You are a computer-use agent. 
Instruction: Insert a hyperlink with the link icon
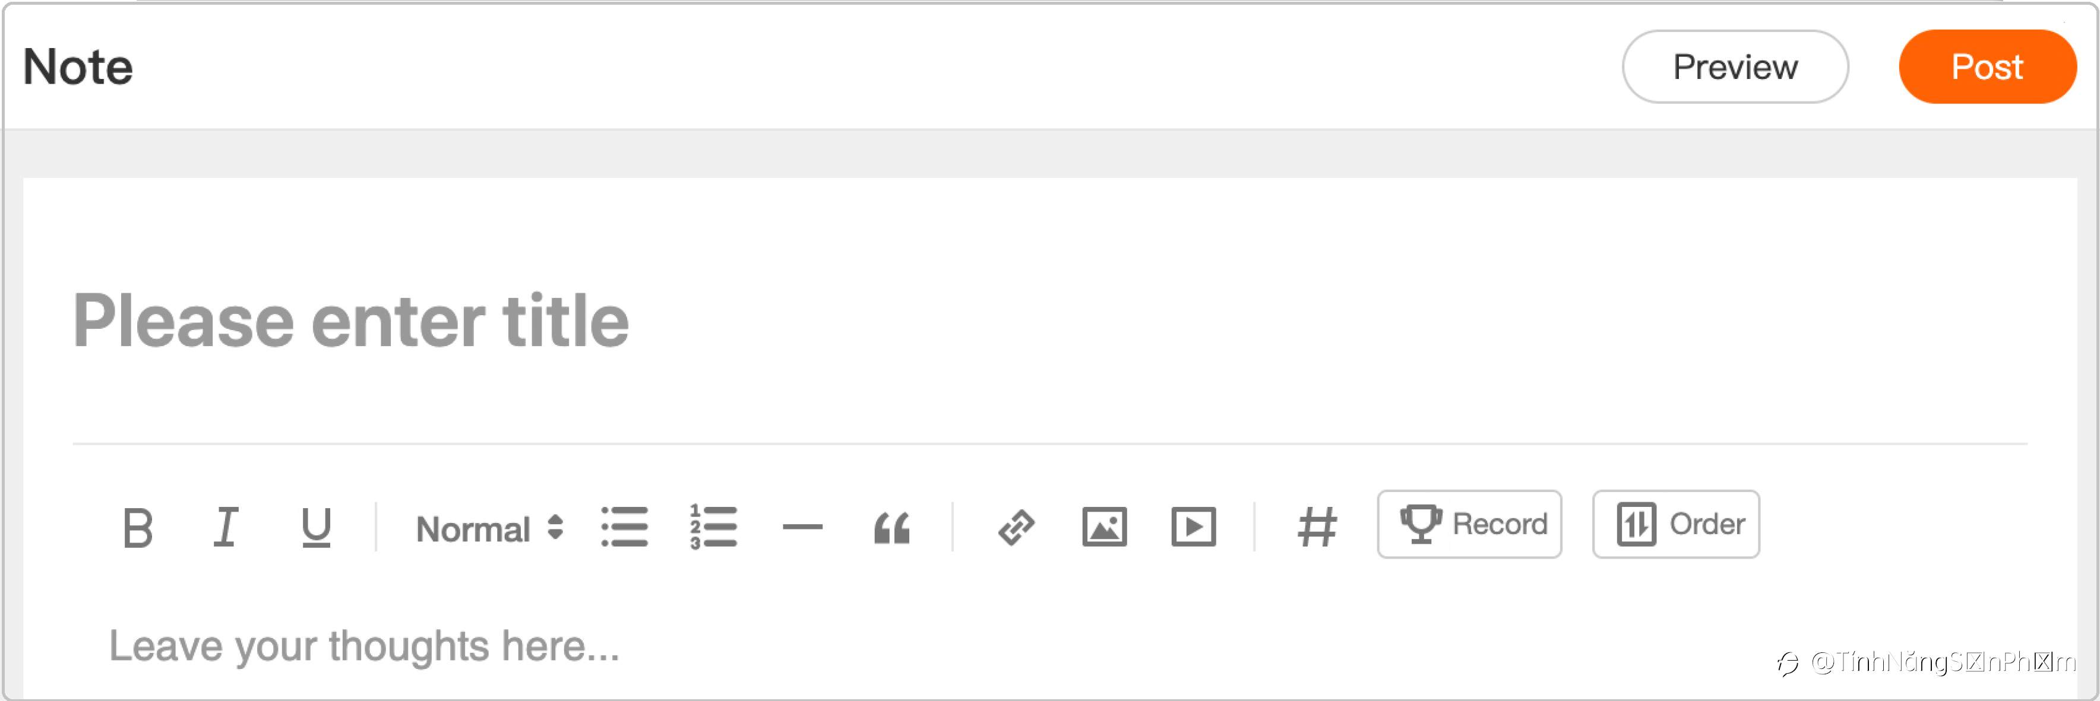(x=1016, y=527)
